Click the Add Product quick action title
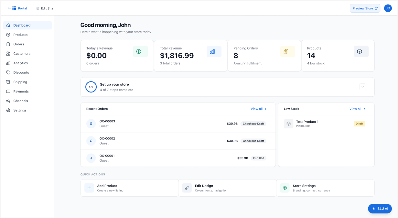The height and width of the screenshot is (218, 398). point(107,186)
